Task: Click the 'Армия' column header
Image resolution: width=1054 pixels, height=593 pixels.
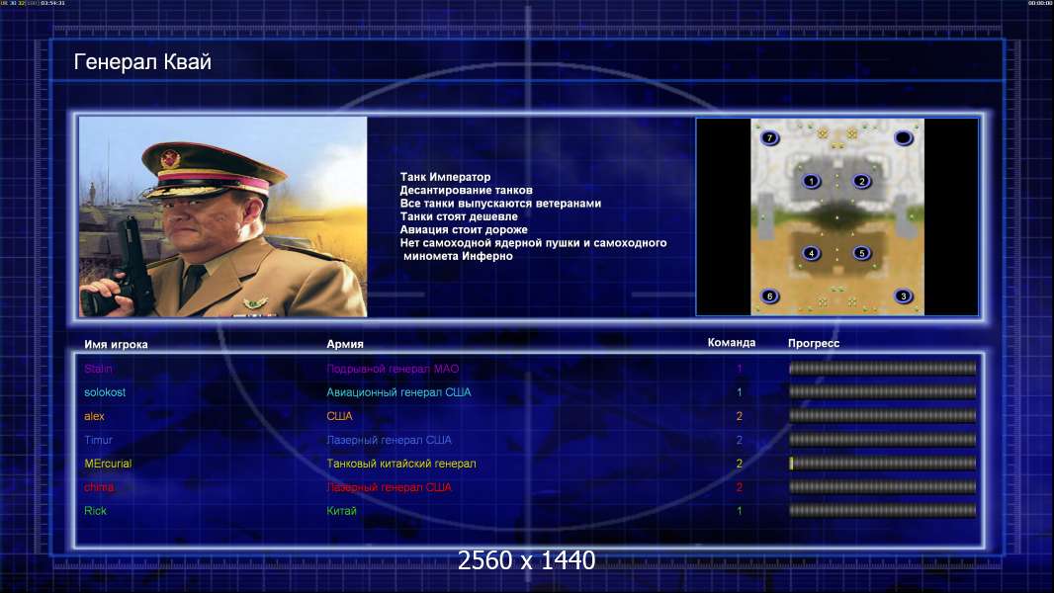Action: [x=345, y=344]
